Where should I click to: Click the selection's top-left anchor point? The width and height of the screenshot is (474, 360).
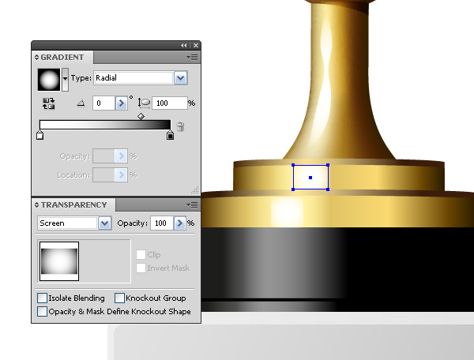293,165
